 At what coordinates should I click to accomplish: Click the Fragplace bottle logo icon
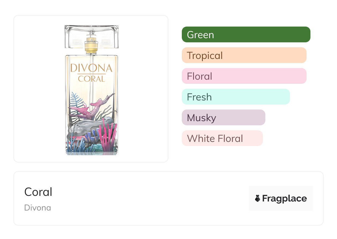tap(258, 198)
